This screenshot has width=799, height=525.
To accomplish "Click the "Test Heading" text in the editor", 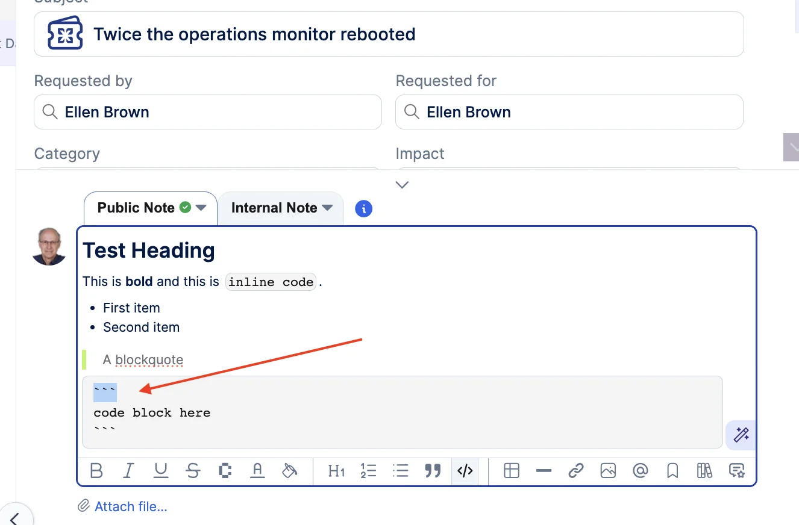I will point(149,250).
